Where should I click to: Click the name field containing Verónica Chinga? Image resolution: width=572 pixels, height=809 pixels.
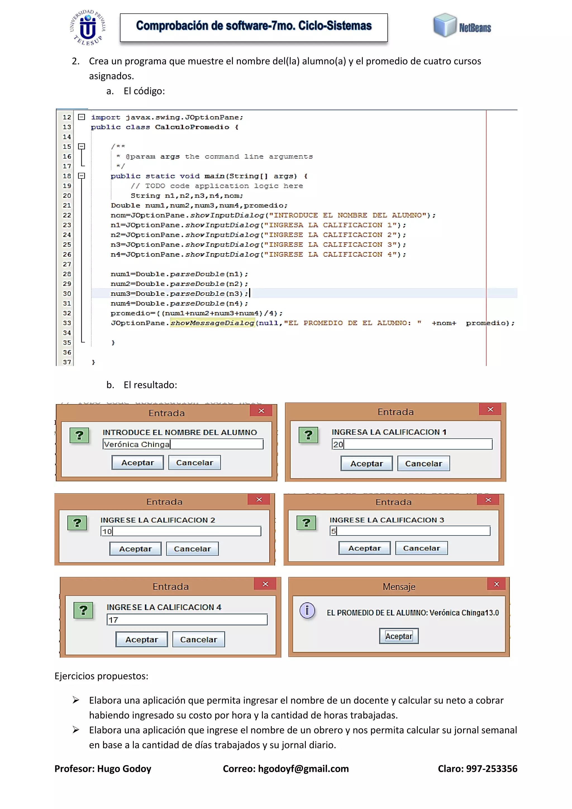point(183,444)
